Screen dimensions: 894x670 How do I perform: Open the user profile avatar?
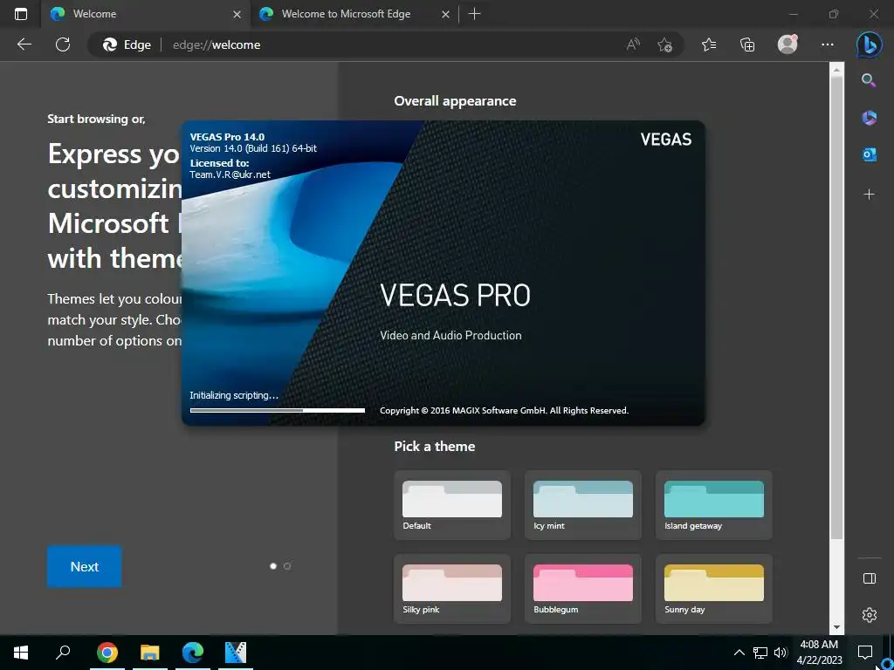[x=787, y=44]
